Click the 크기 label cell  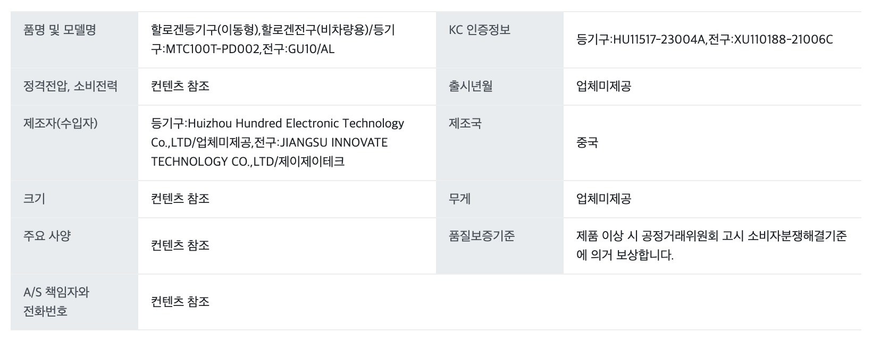pos(35,199)
